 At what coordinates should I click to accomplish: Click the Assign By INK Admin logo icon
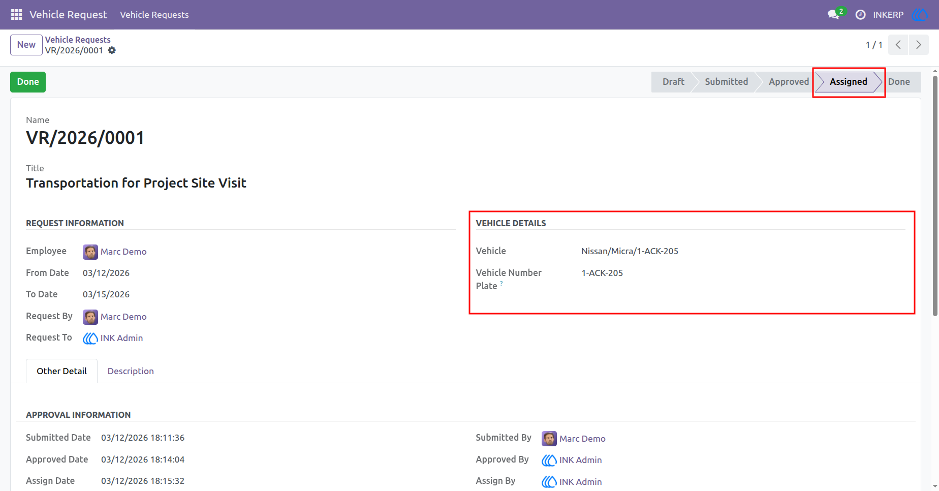pyautogui.click(x=549, y=482)
